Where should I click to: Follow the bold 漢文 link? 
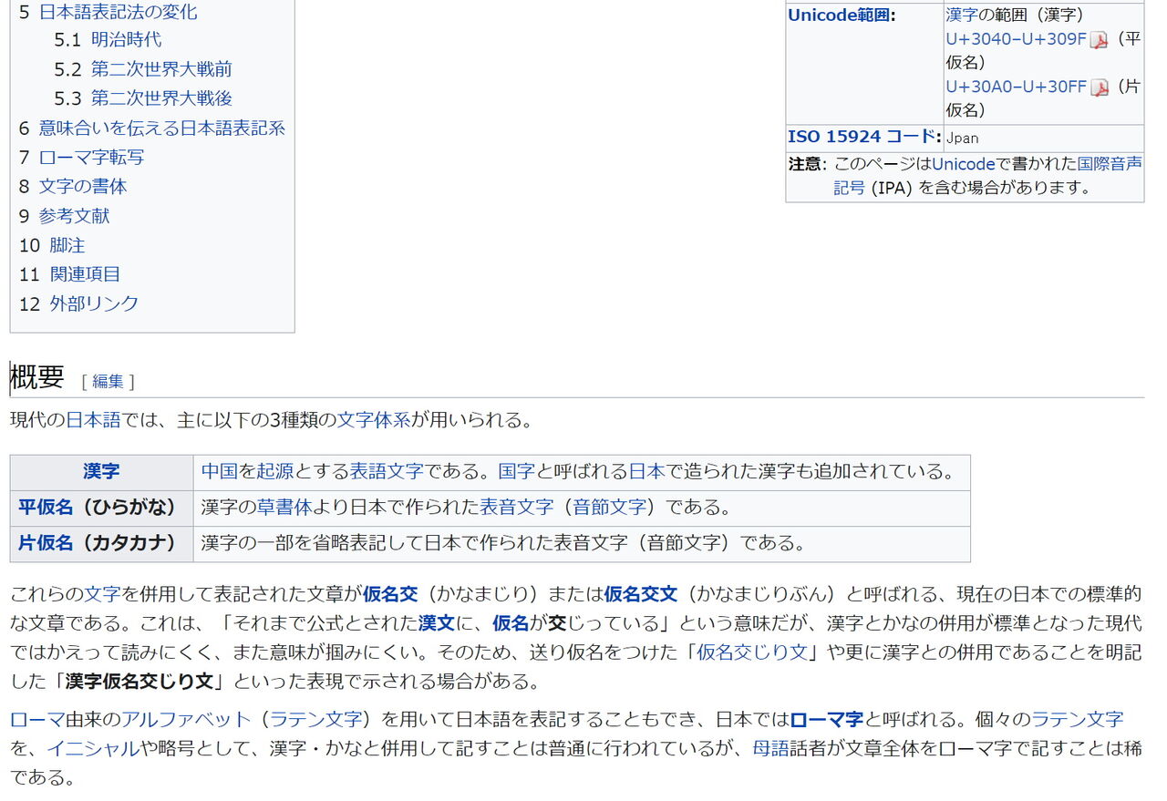tap(437, 624)
